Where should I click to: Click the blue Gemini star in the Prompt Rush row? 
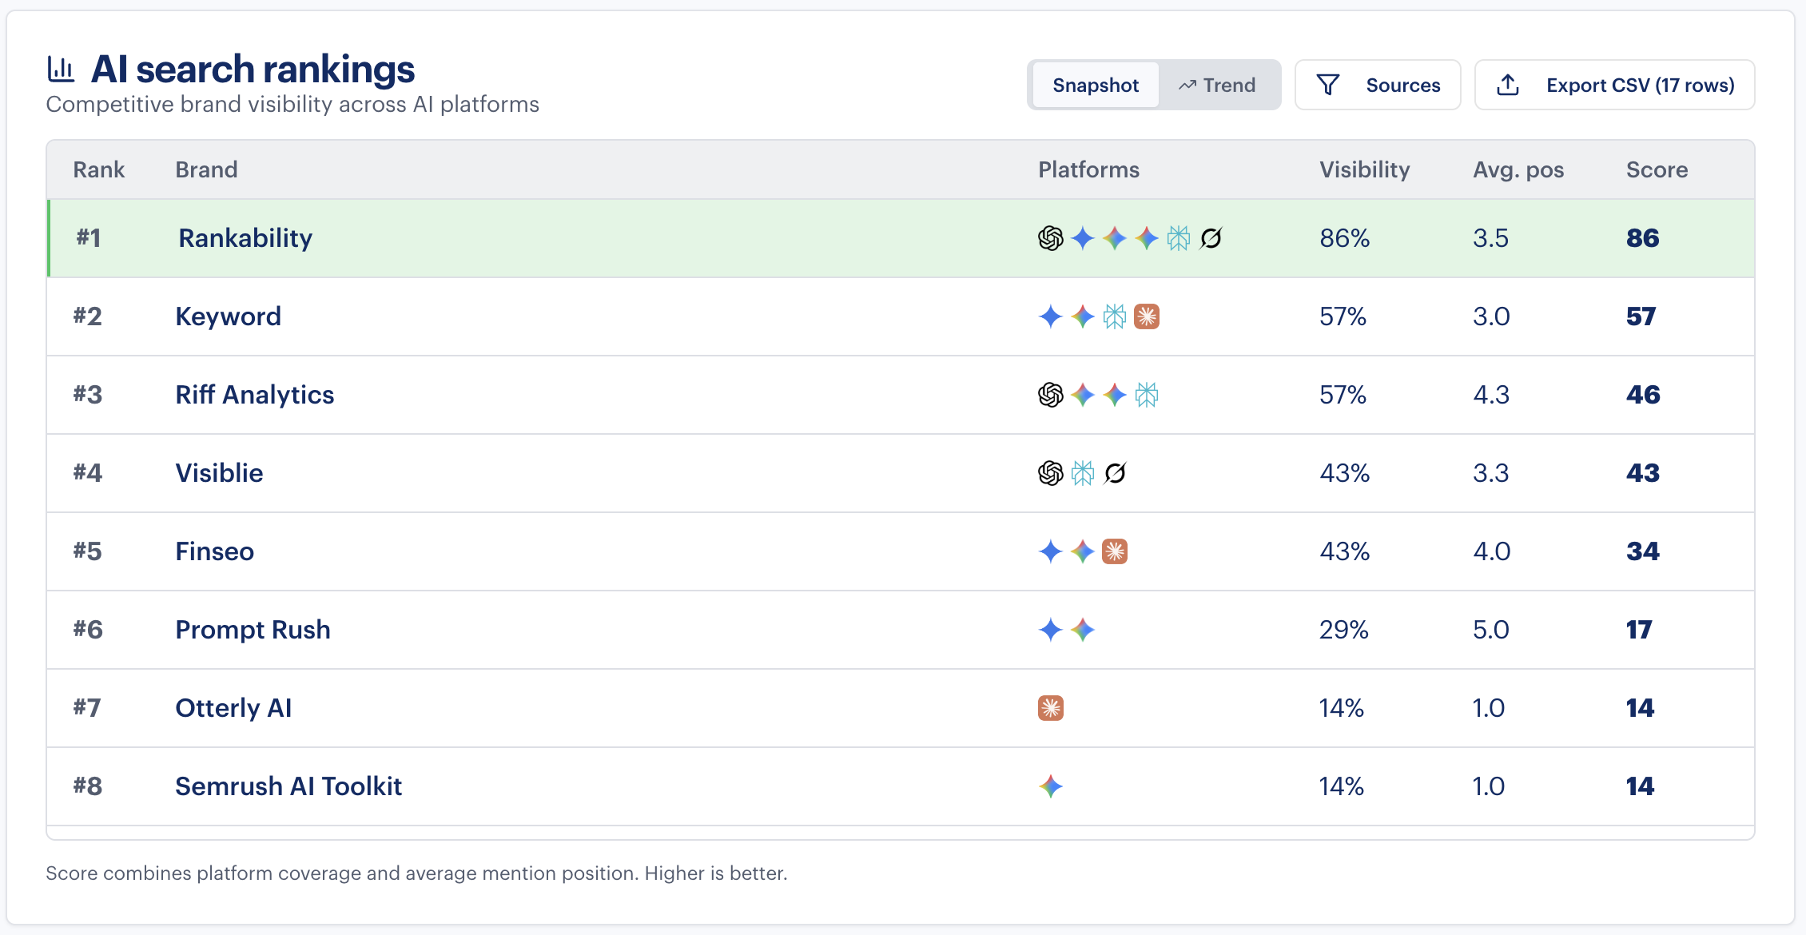[1051, 630]
